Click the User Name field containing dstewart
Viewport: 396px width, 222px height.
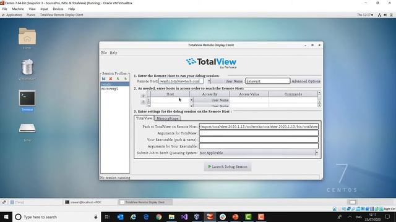pos(268,81)
